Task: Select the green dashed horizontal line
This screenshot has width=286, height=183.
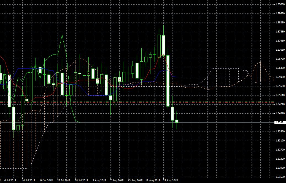Action: point(137,102)
